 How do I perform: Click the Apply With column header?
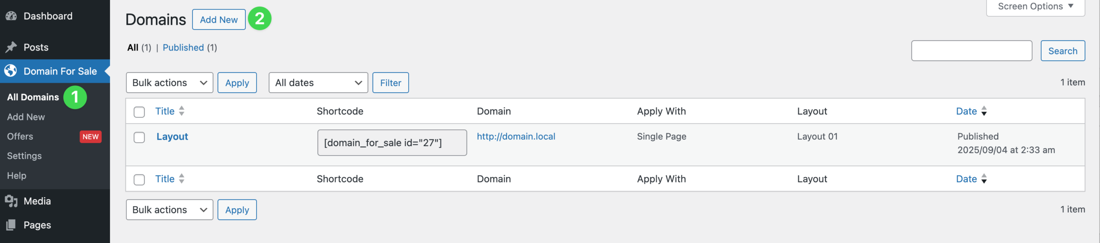point(661,111)
